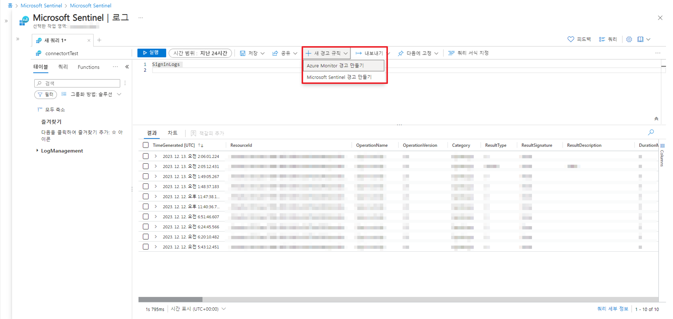Open 쿼리 세부 정보 link
Image resolution: width=673 pixels, height=319 pixels.
tap(612, 309)
